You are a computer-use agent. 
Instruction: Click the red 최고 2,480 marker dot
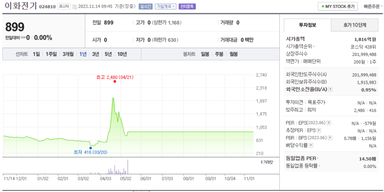(x=114, y=81)
